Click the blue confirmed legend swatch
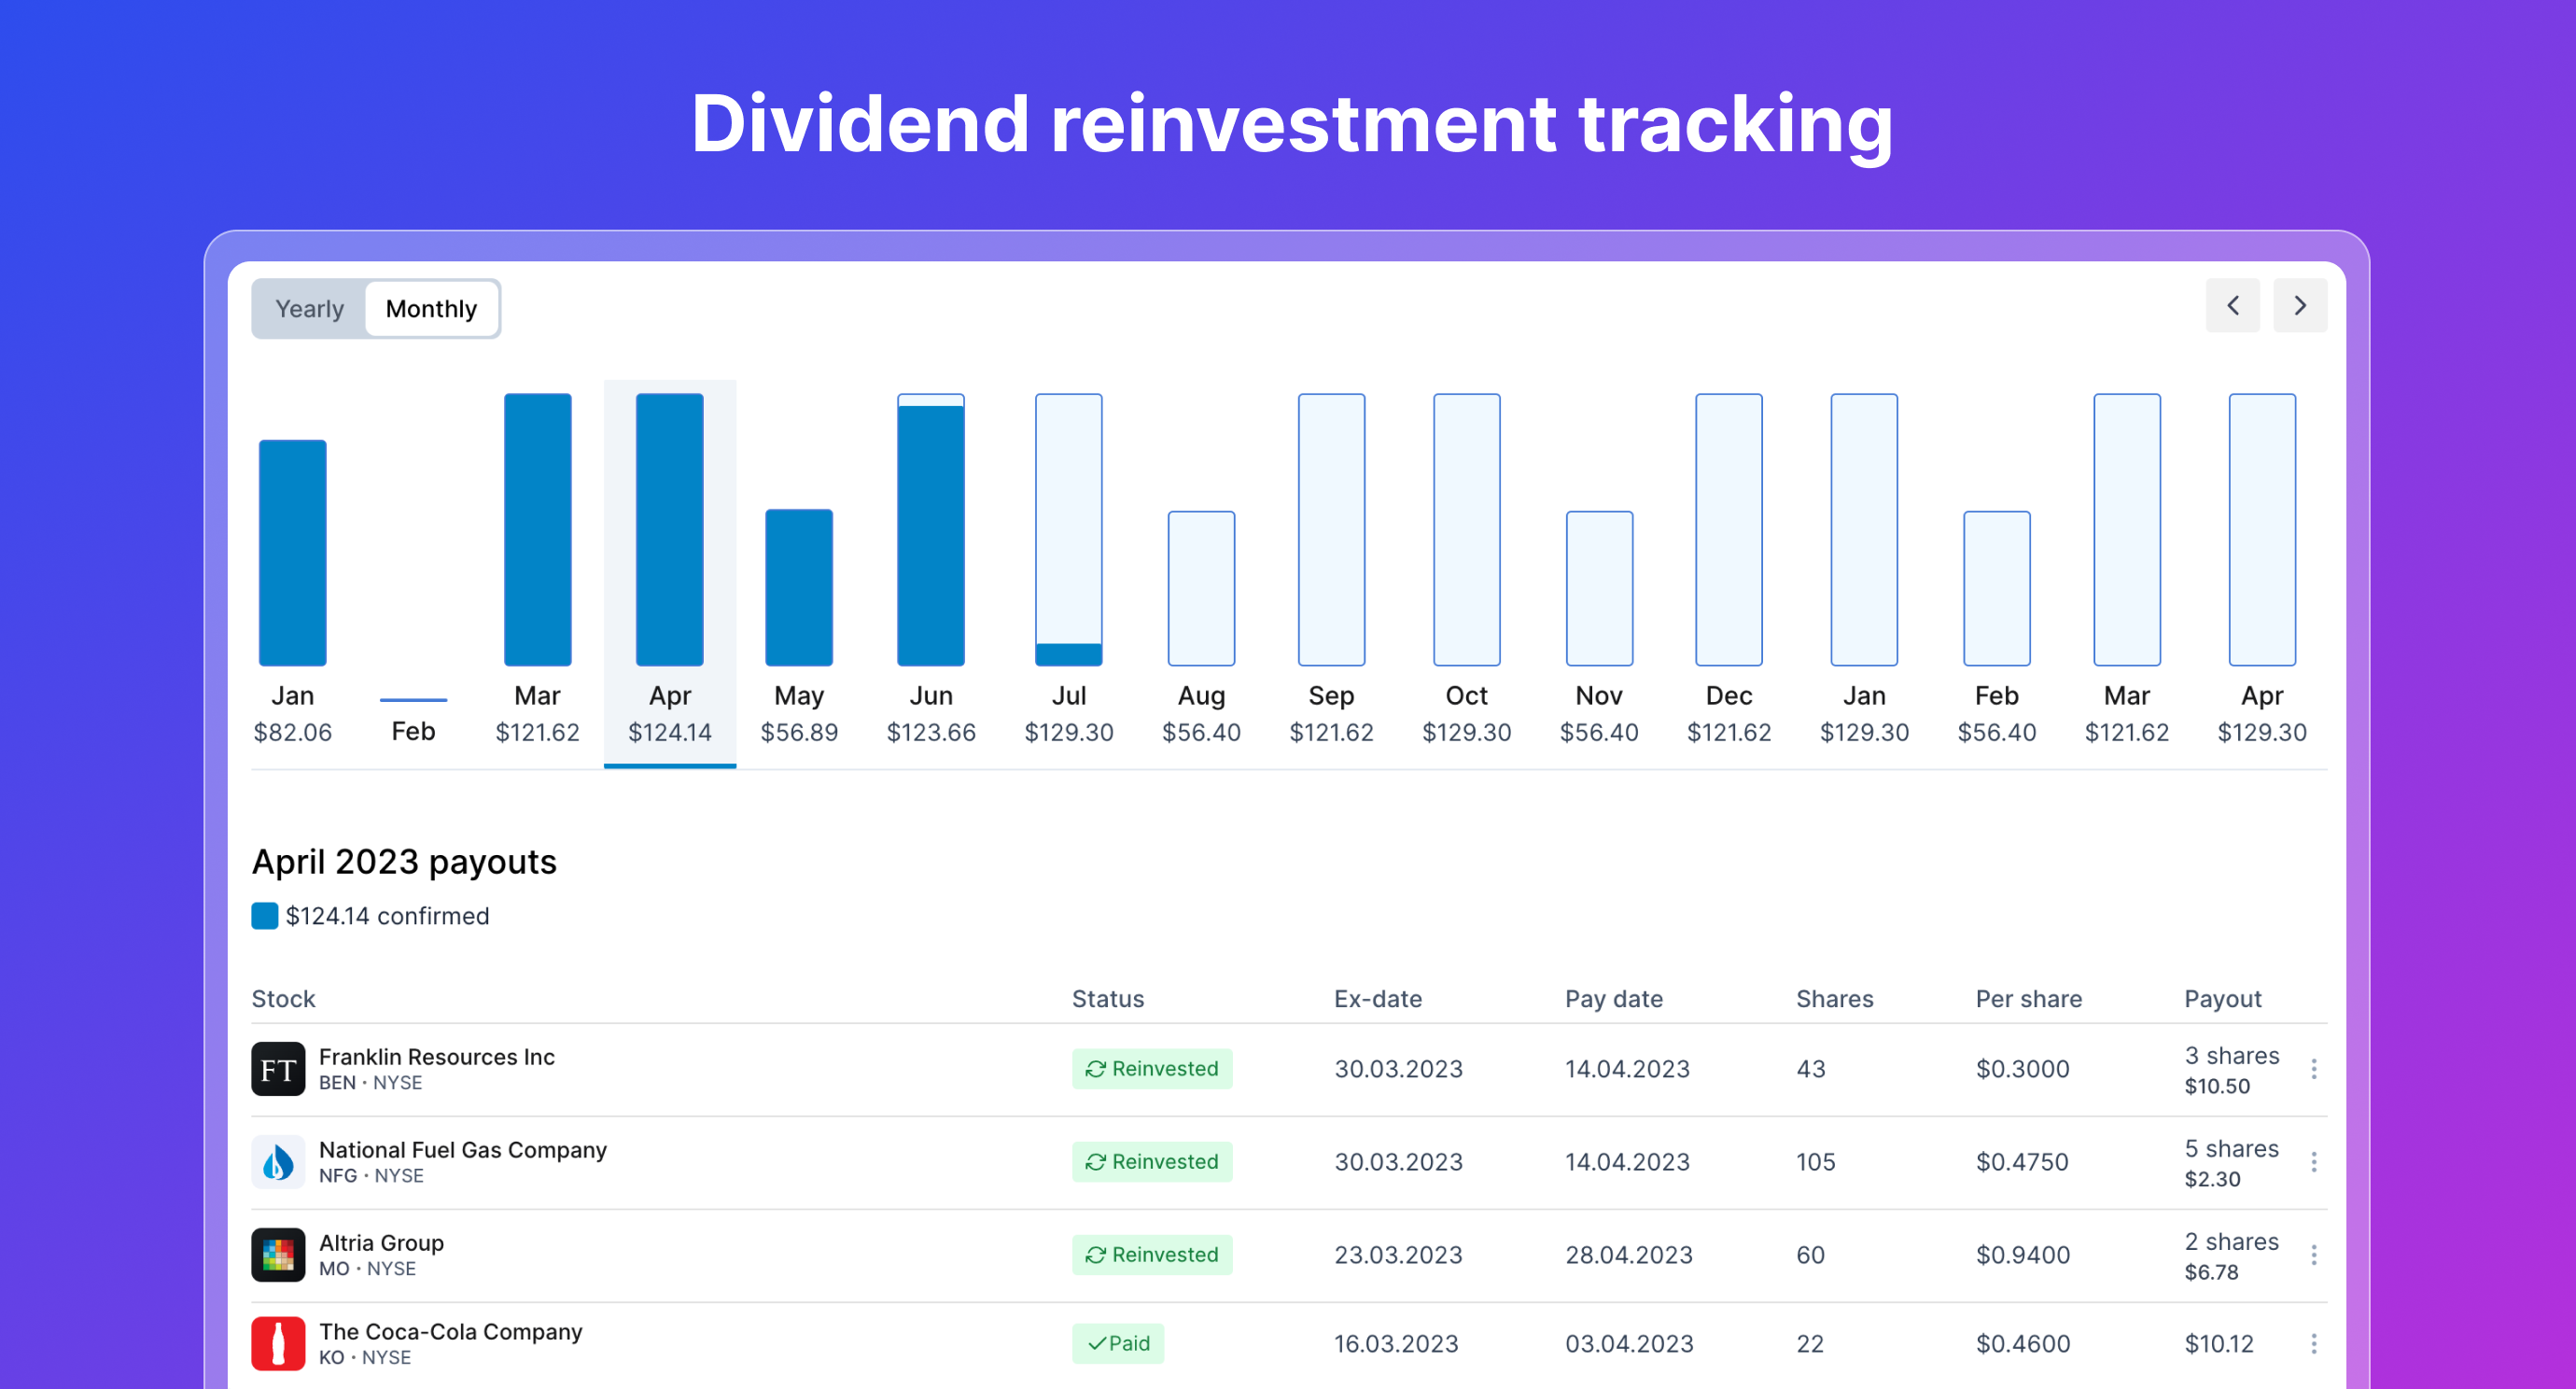 coord(265,916)
